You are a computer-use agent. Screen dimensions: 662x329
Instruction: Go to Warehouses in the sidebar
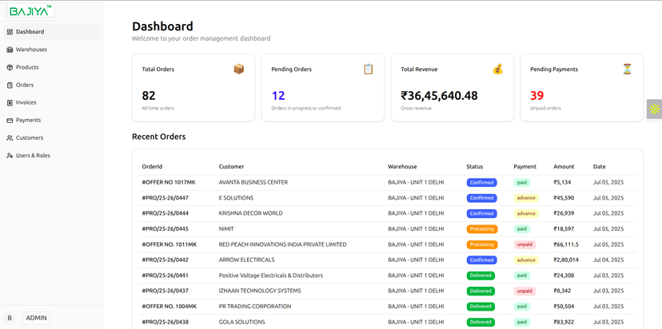click(51, 50)
